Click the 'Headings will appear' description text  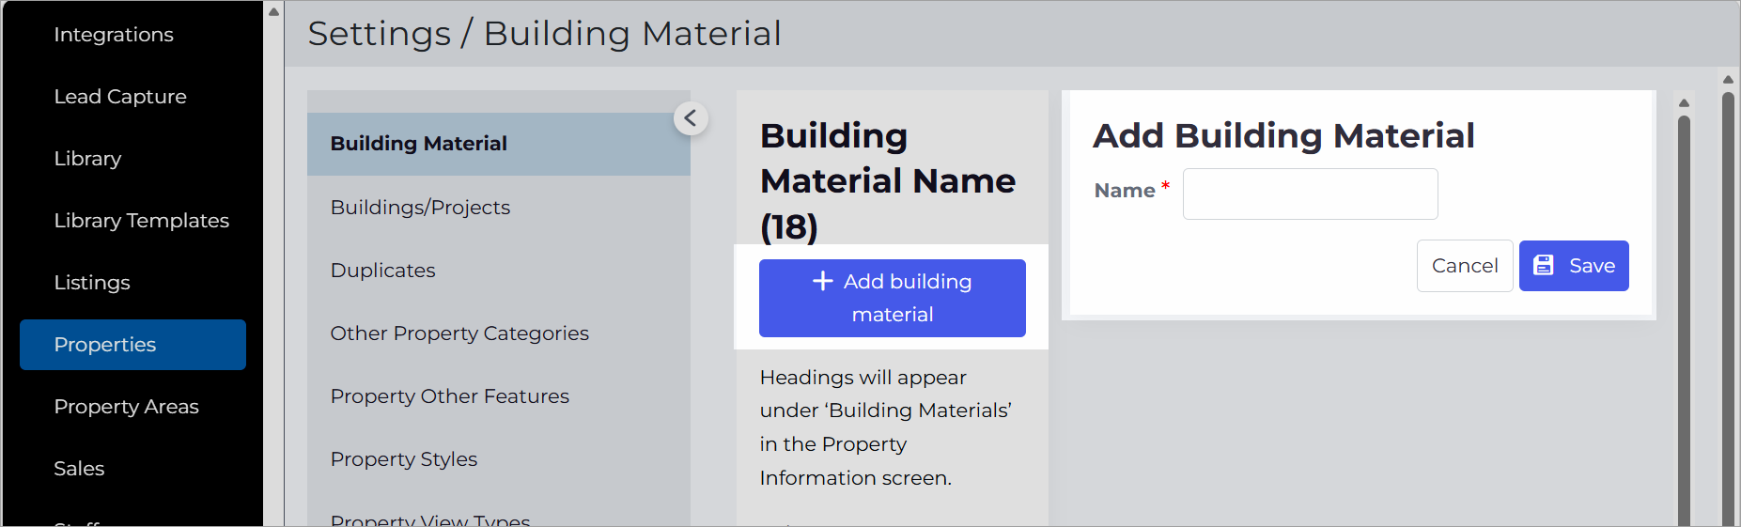click(x=886, y=427)
